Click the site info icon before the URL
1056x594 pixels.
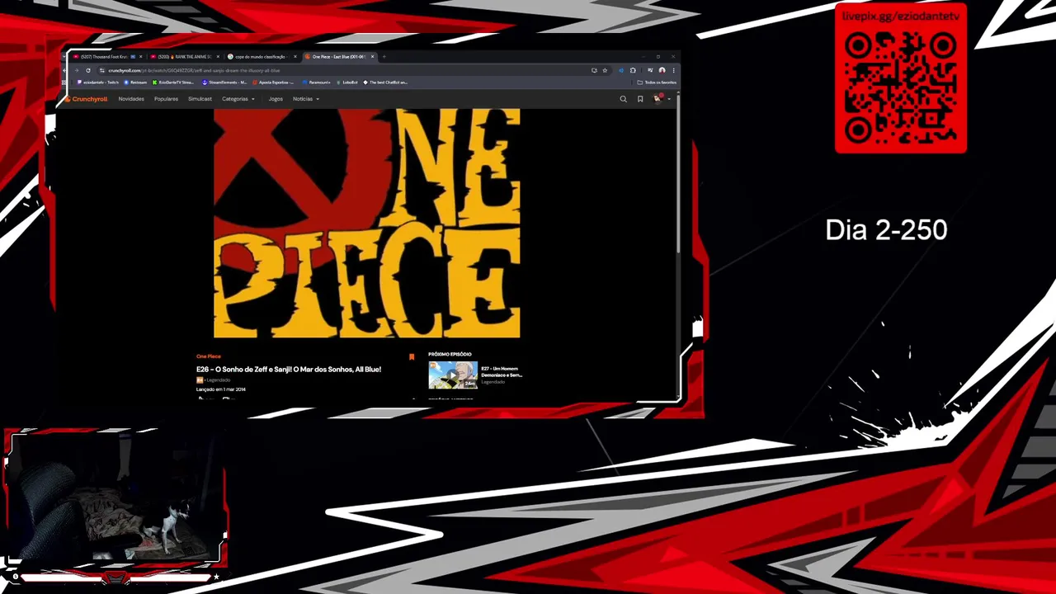click(101, 70)
